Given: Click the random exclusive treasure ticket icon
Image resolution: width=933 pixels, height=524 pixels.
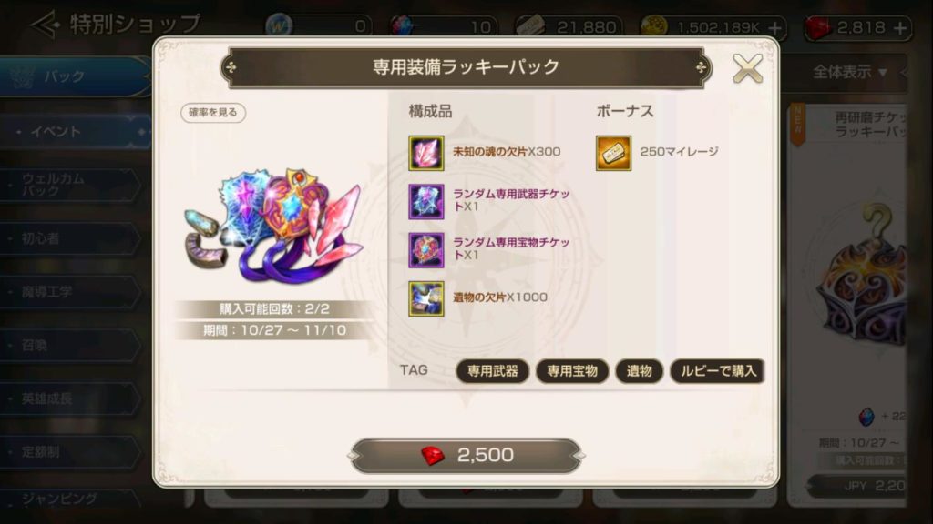Looking at the screenshot, I should [x=426, y=250].
